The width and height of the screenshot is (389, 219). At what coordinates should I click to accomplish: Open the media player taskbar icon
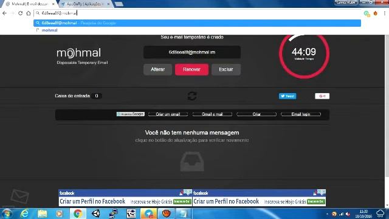tap(60, 214)
